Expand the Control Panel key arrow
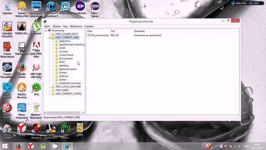This screenshot has width=266, height=150. point(53,55)
